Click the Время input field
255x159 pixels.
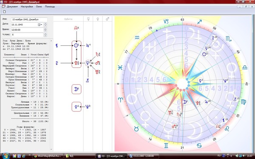pyautogui.click(x=27, y=30)
